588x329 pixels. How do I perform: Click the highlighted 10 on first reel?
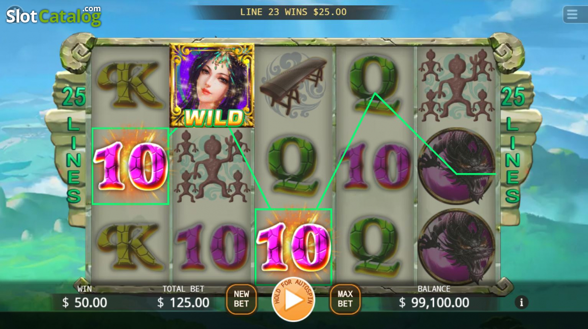(x=130, y=166)
